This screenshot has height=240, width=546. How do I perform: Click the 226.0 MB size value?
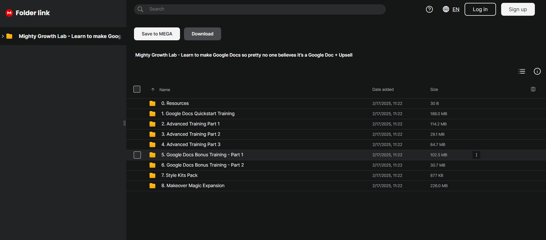[439, 186]
